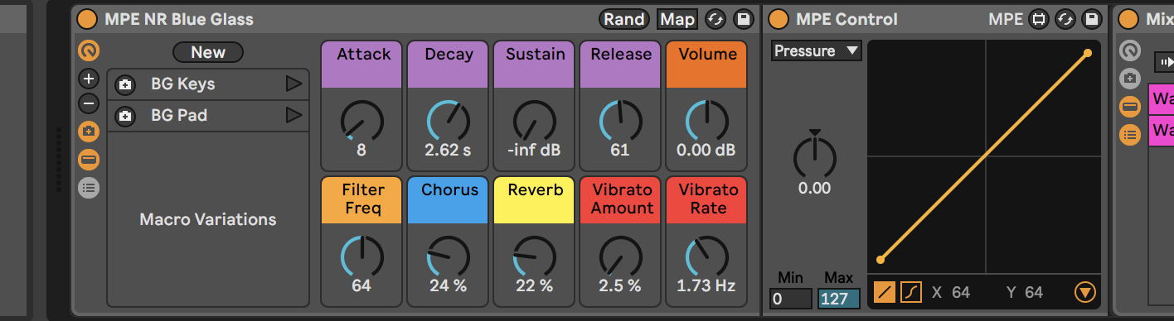Click the MPE Control expand view icon
The width and height of the screenshot is (1174, 321).
(1039, 19)
